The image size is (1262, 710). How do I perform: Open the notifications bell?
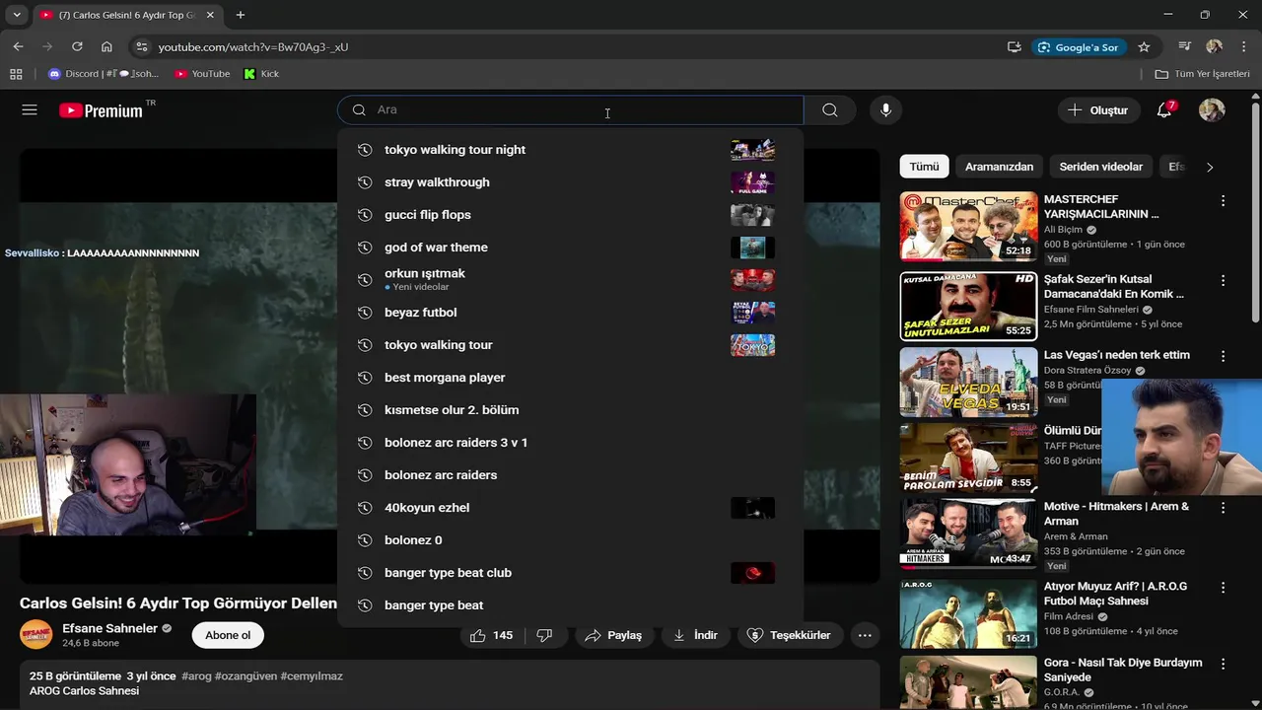1164,110
